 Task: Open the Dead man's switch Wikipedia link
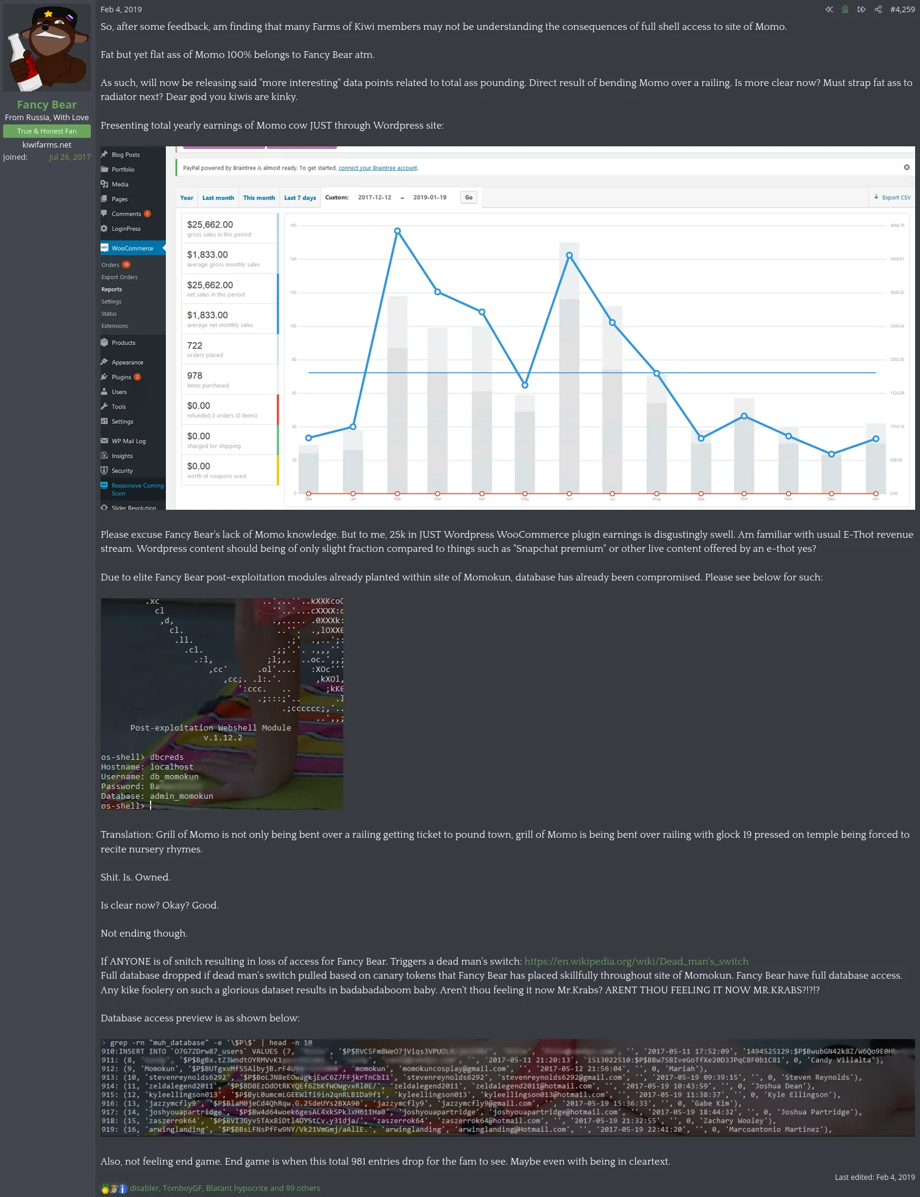click(636, 961)
